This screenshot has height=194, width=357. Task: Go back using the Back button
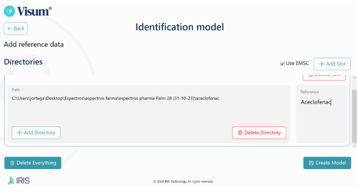(16, 29)
